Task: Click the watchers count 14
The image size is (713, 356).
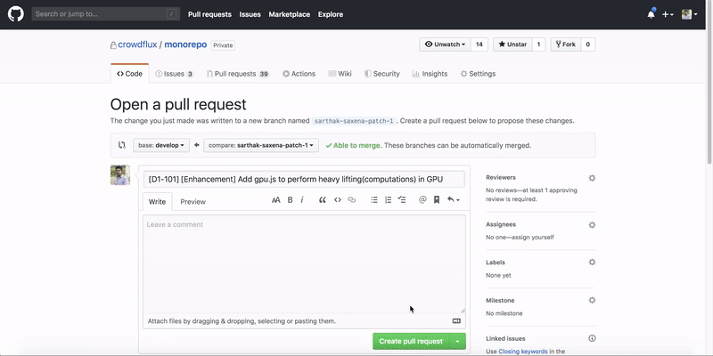Action: point(479,44)
